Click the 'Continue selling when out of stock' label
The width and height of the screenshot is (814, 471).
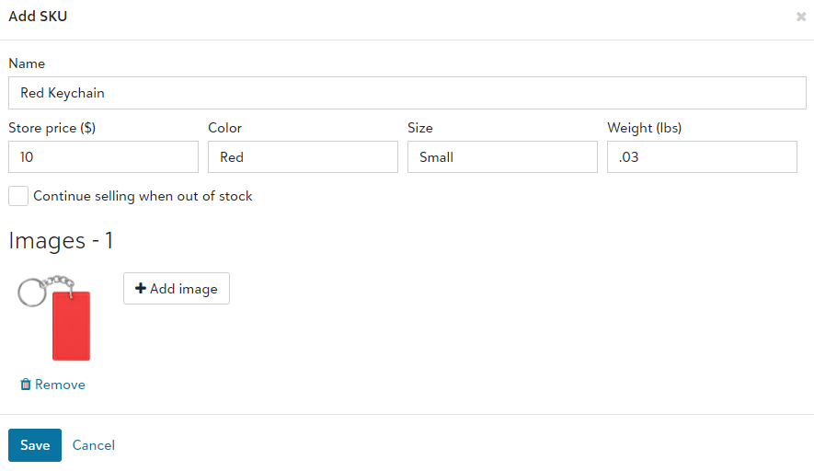(143, 196)
